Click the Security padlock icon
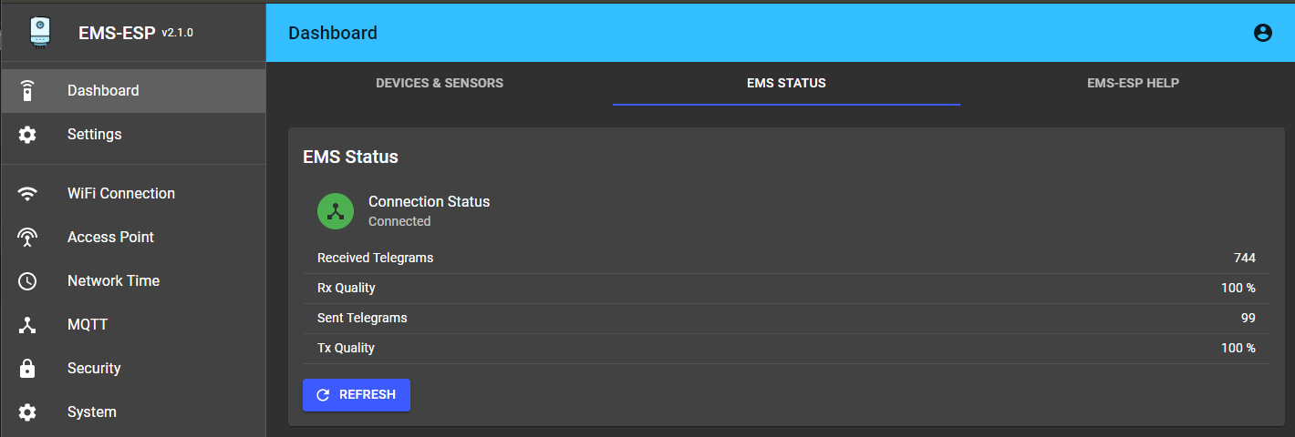The width and height of the screenshot is (1295, 437). click(x=27, y=369)
